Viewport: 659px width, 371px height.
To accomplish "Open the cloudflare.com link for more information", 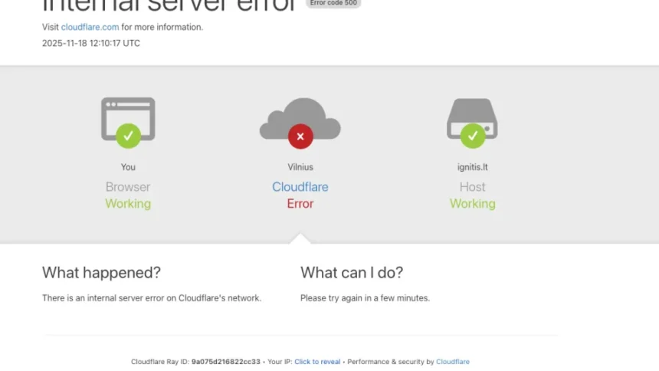I will pyautogui.click(x=90, y=27).
